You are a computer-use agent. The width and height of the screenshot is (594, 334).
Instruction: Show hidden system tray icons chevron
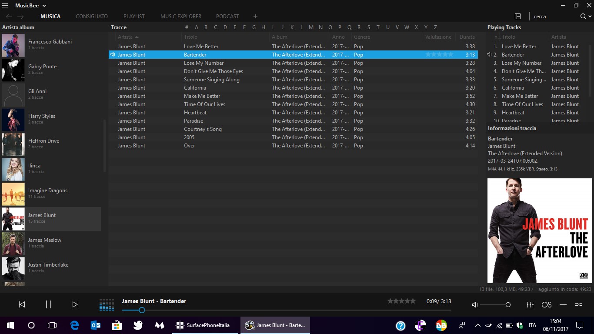coord(477,325)
